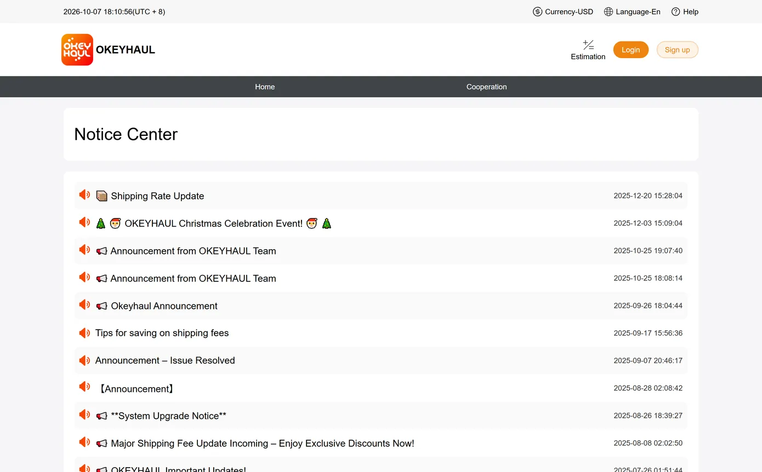Click speaker icon beside Major Shipping Fee Update
The image size is (762, 472).
pos(84,442)
